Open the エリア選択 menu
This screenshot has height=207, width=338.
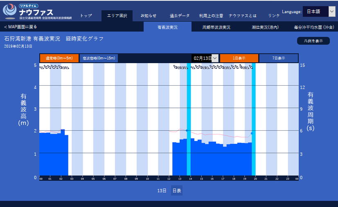pos(117,16)
